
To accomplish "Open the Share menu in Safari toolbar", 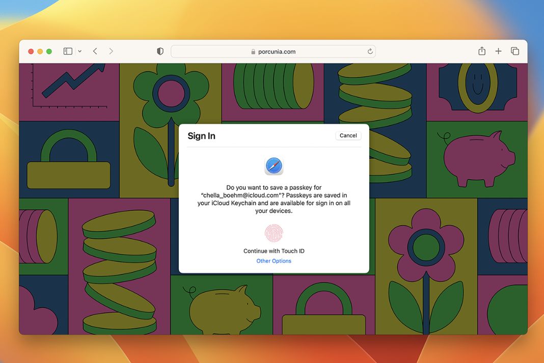I will coord(481,51).
